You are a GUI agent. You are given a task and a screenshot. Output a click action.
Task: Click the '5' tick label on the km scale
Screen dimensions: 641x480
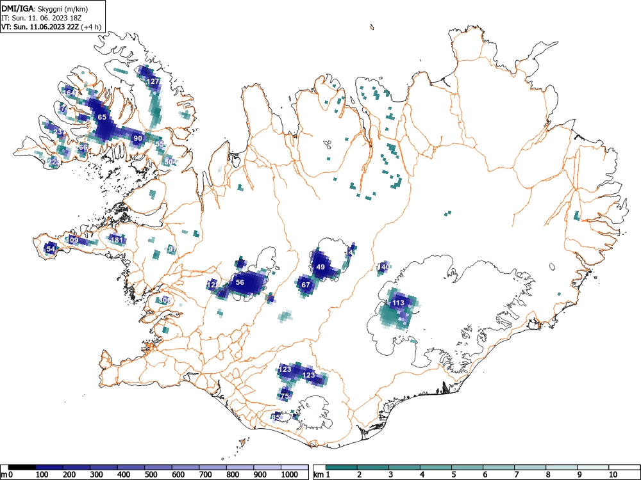(454, 475)
